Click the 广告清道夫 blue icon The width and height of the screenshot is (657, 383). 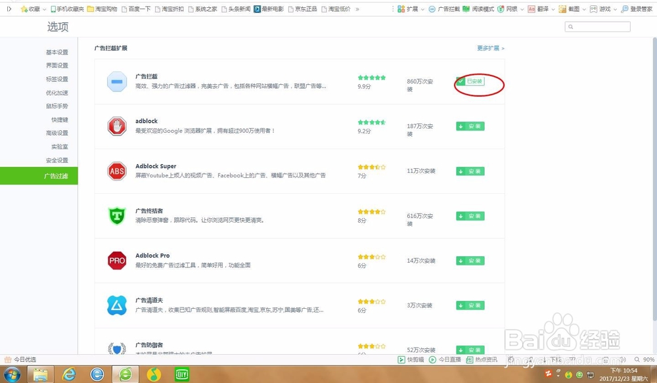tap(117, 305)
